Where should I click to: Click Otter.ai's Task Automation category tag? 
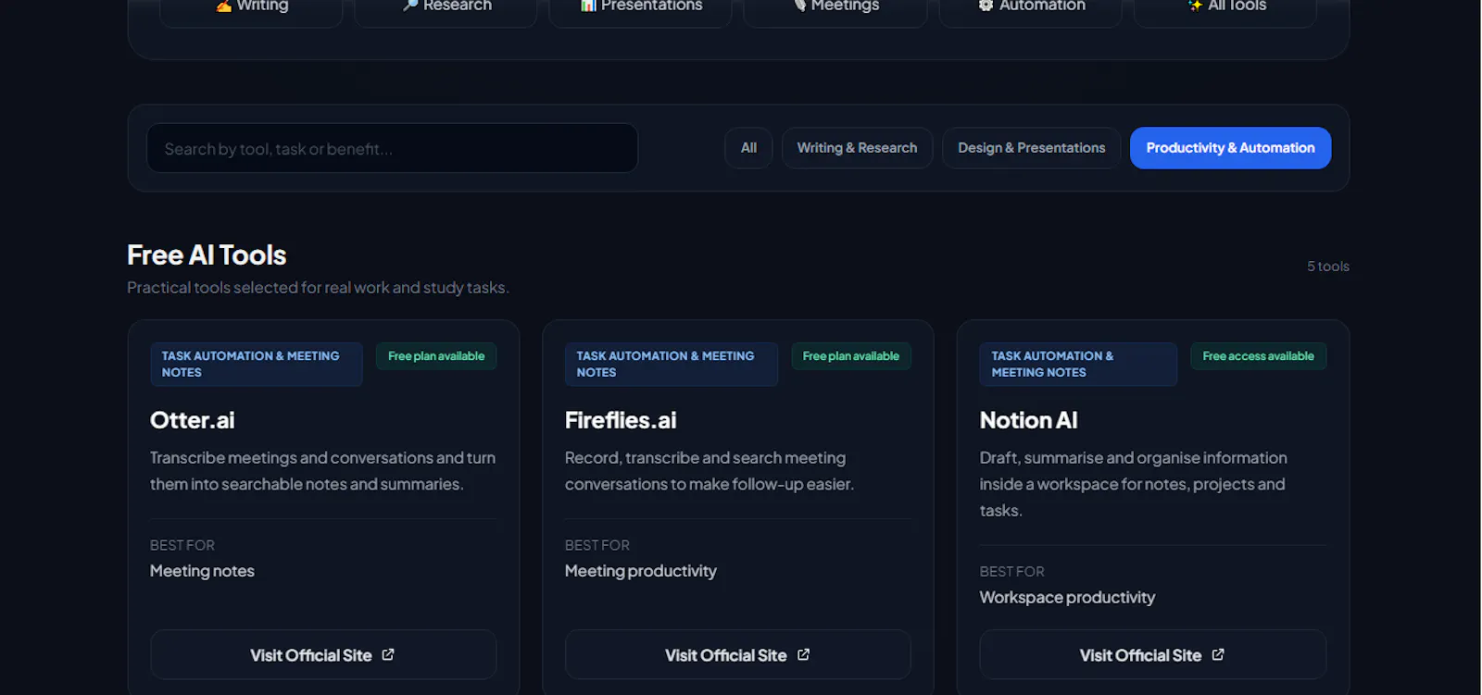pyautogui.click(x=256, y=365)
